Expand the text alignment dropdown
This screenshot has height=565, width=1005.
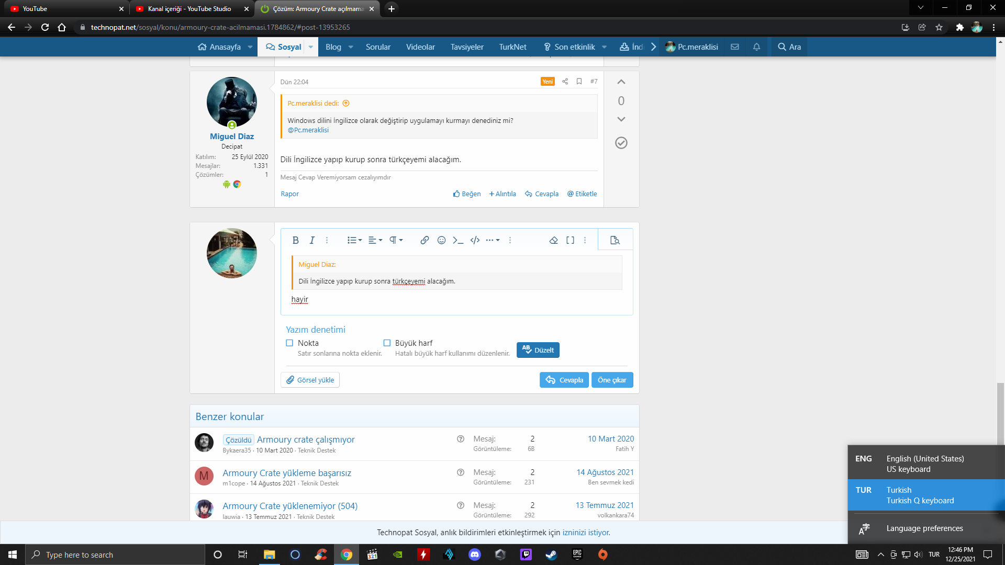click(x=375, y=240)
